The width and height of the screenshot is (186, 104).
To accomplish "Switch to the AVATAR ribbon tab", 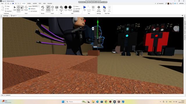I will [x=35, y=3].
